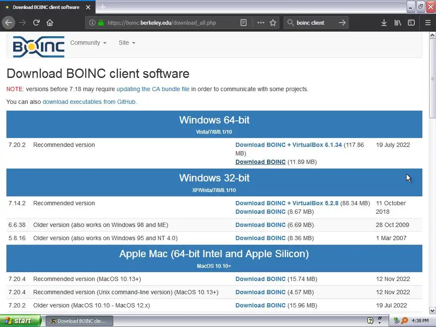Image resolution: width=436 pixels, height=327 pixels.
Task: Toggle the sidebar view icon
Action: coord(411,23)
